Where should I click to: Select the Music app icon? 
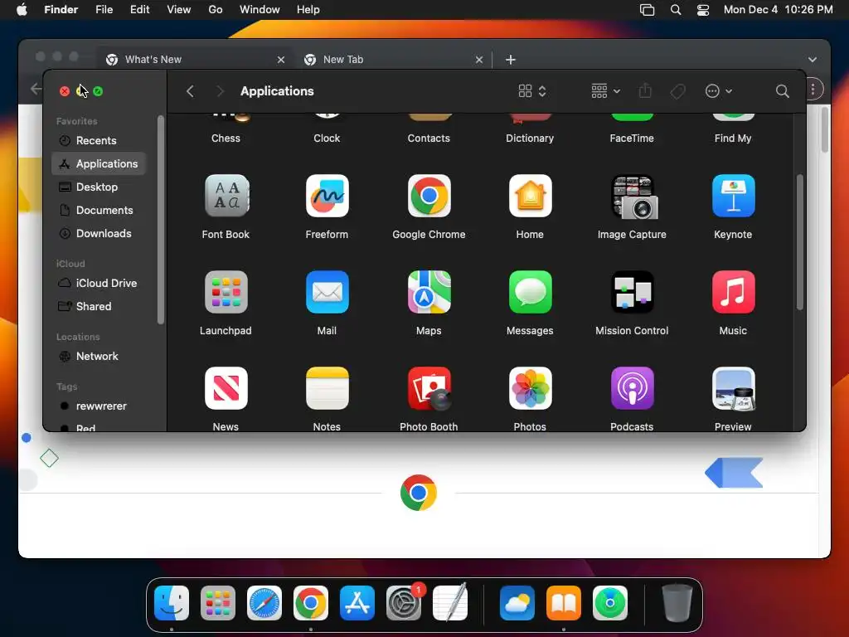(733, 292)
